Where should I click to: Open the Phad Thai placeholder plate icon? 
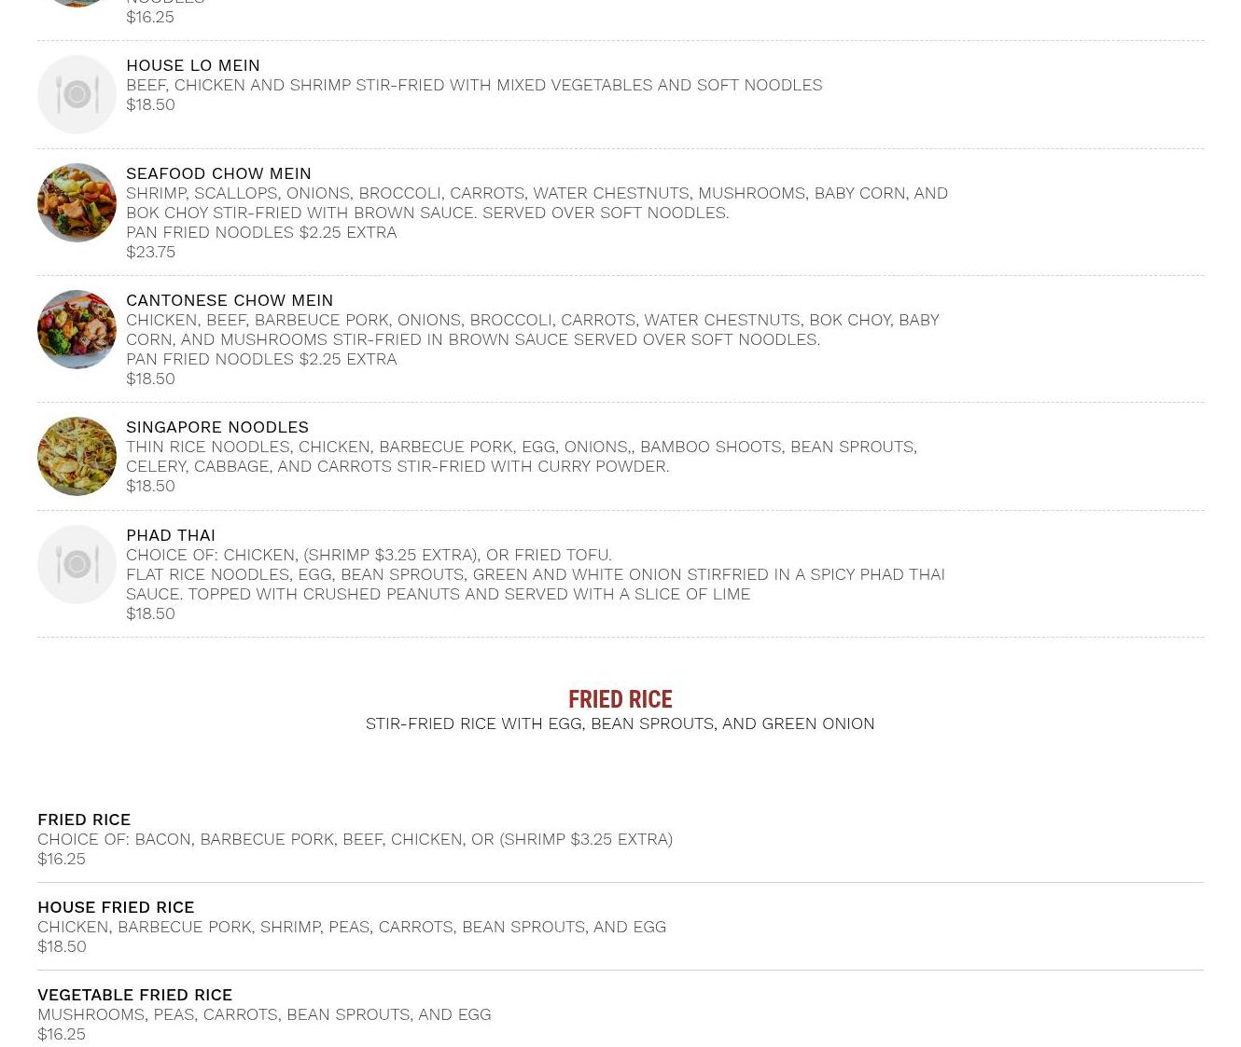click(x=77, y=564)
